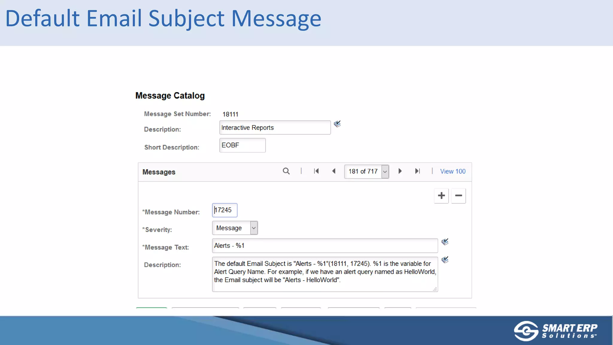
Task: Go to first message row
Action: [316, 171]
